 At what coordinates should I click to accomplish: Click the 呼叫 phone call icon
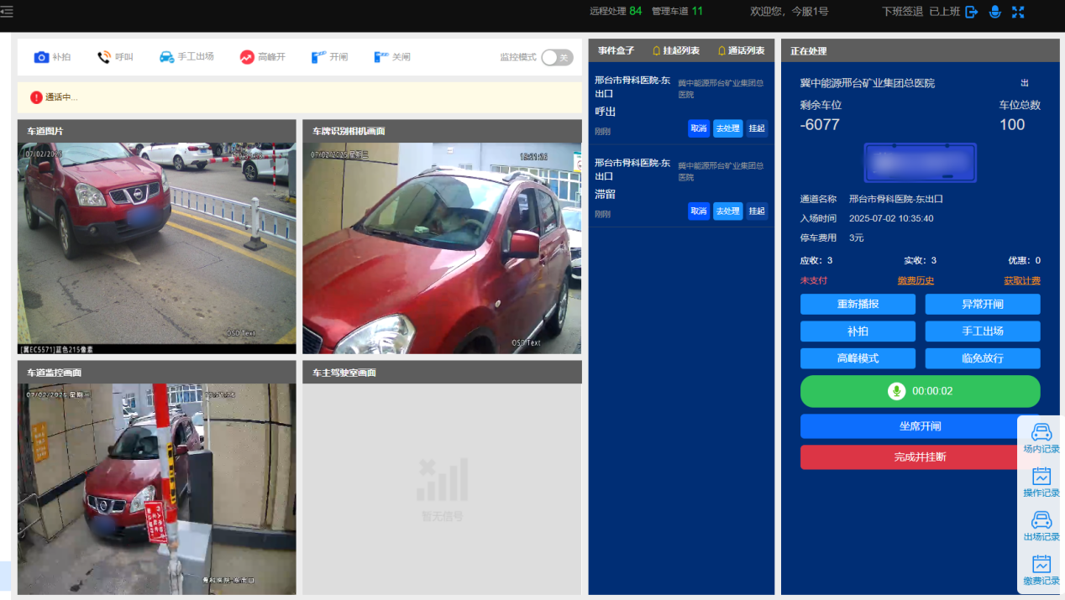click(104, 57)
